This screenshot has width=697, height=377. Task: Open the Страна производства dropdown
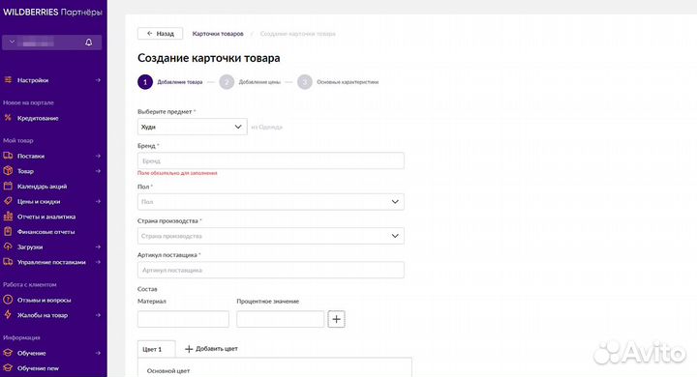271,236
